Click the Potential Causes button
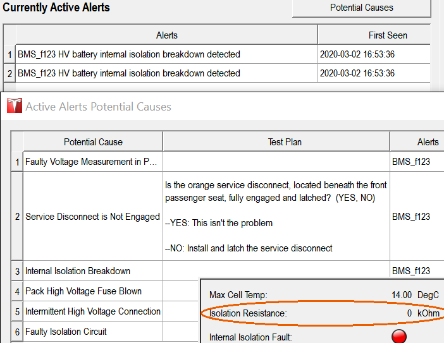The width and height of the screenshot is (444, 343). (x=361, y=8)
